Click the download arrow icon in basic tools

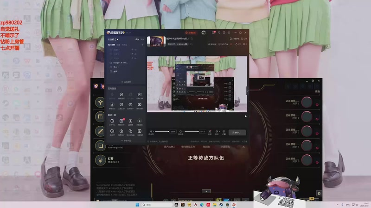[140, 121]
